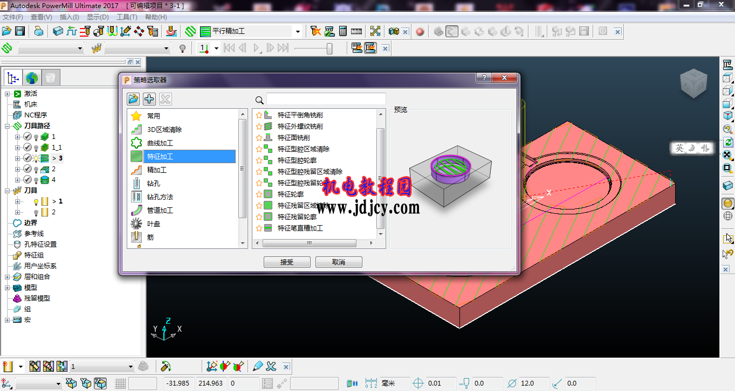Click the record red circle icon
Screen dimensions: 735x391
click(x=420, y=32)
